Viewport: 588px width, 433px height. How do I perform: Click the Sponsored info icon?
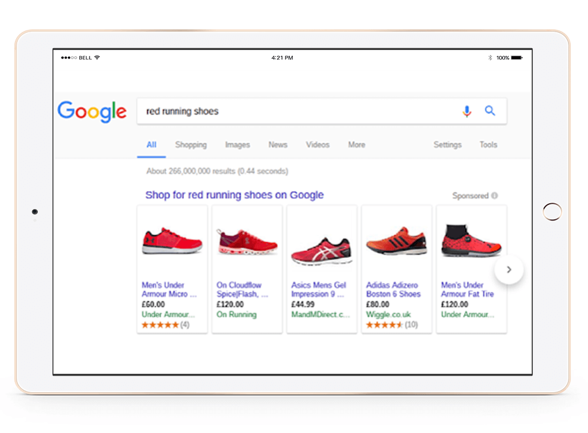coord(494,196)
